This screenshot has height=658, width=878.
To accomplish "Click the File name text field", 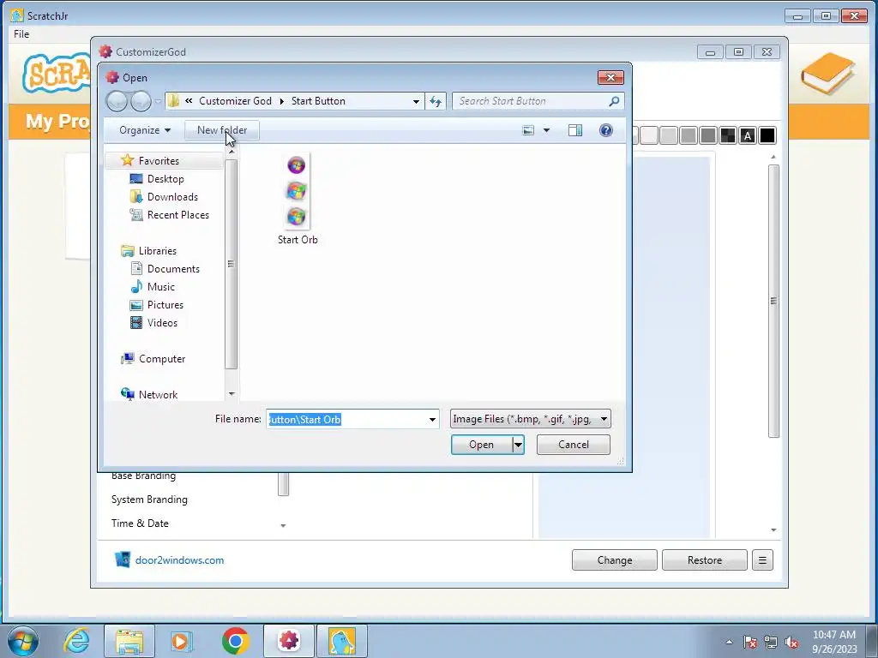I will [x=346, y=419].
